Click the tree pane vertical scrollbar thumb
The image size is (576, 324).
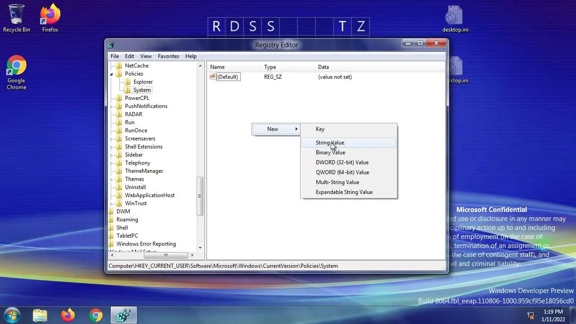click(200, 196)
